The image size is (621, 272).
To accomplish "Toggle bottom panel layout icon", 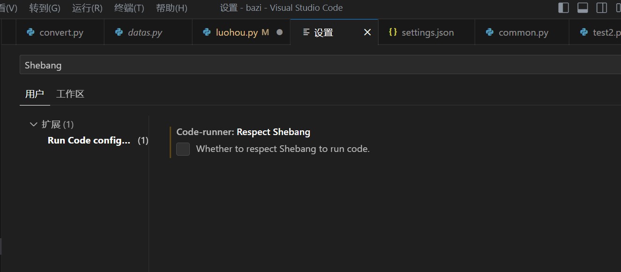I will (x=583, y=8).
